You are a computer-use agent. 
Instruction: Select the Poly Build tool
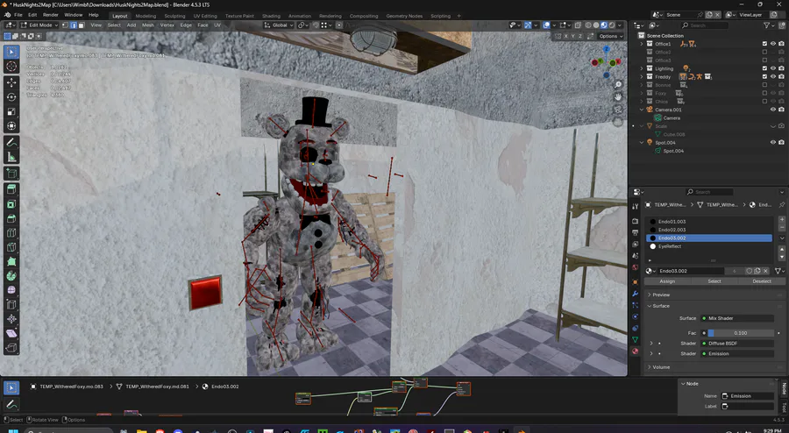click(x=11, y=261)
